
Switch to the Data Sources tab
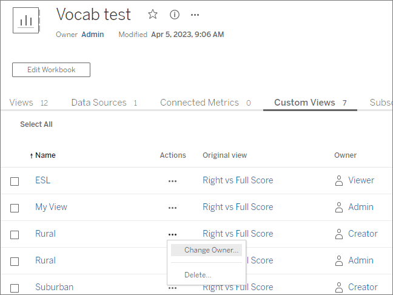(x=99, y=103)
